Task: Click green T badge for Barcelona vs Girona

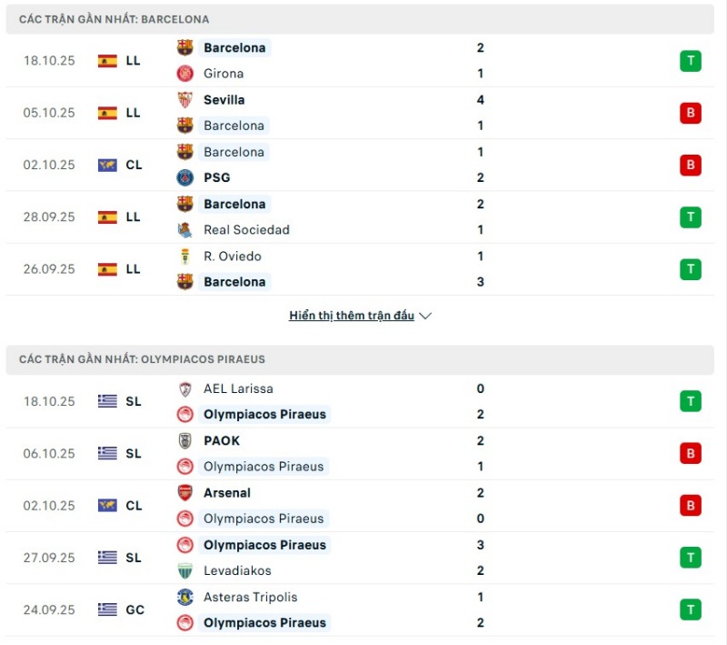Action: [x=691, y=61]
